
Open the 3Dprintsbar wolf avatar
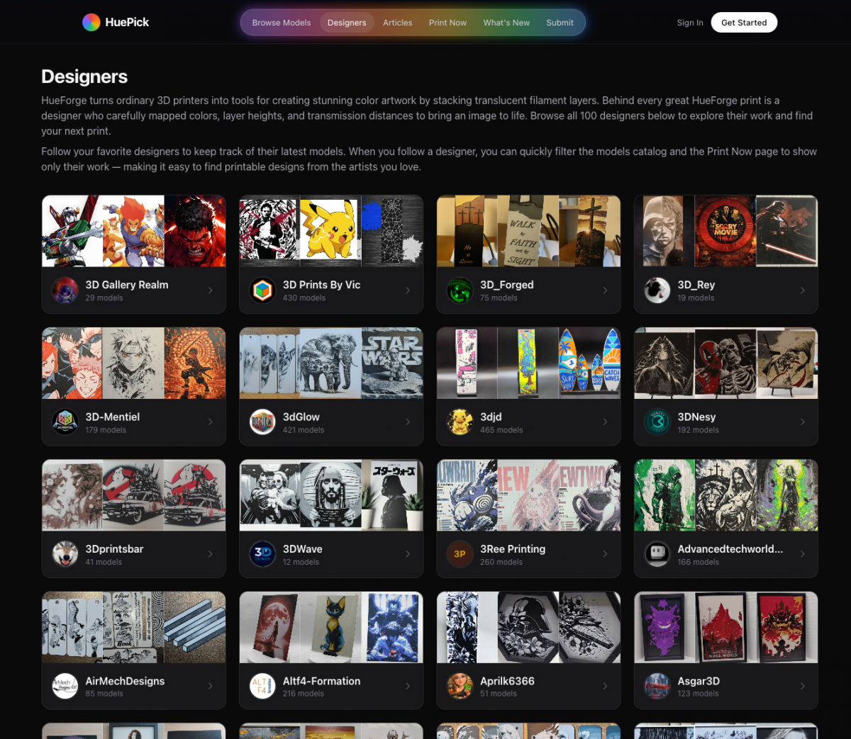65,554
